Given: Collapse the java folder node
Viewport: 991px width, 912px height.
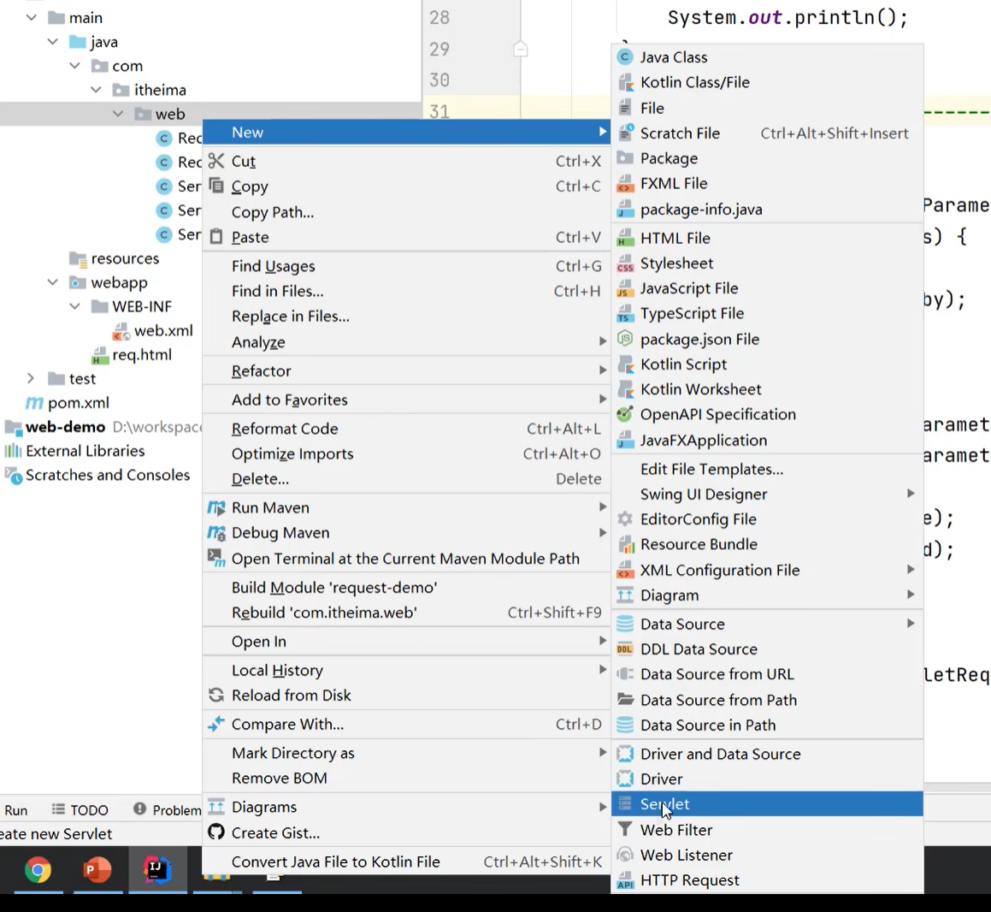Looking at the screenshot, I should tap(53, 42).
